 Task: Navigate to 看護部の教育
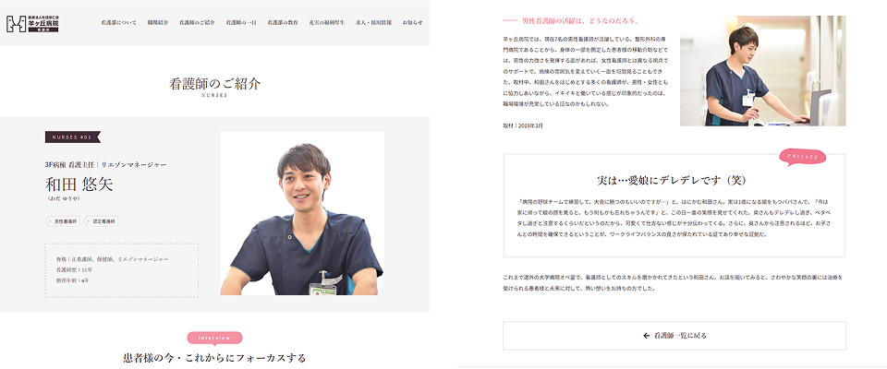(x=283, y=21)
